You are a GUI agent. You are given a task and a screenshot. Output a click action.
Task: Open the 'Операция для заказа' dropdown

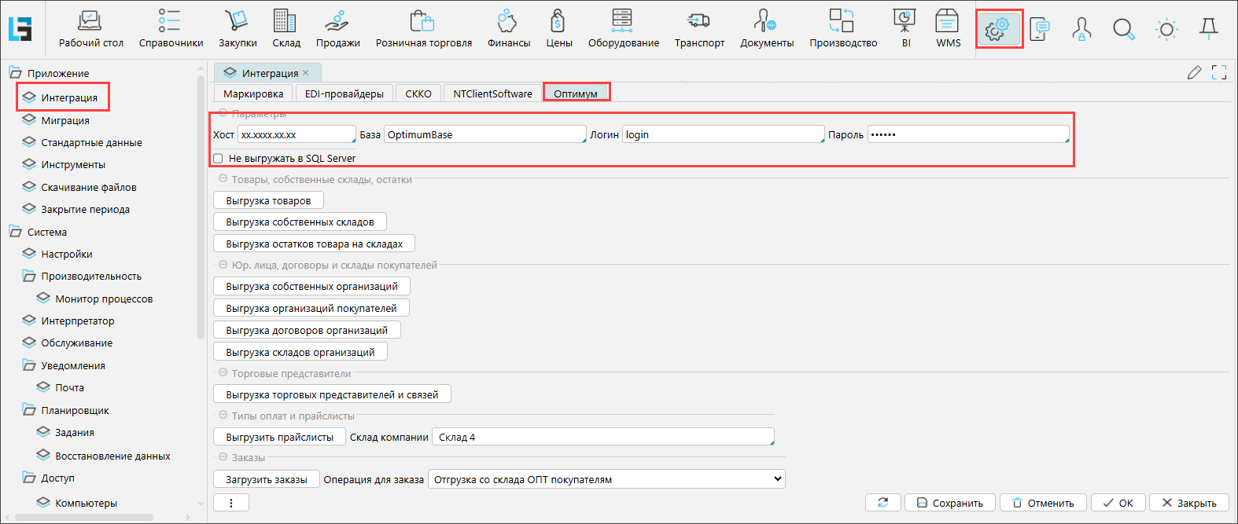(x=606, y=479)
